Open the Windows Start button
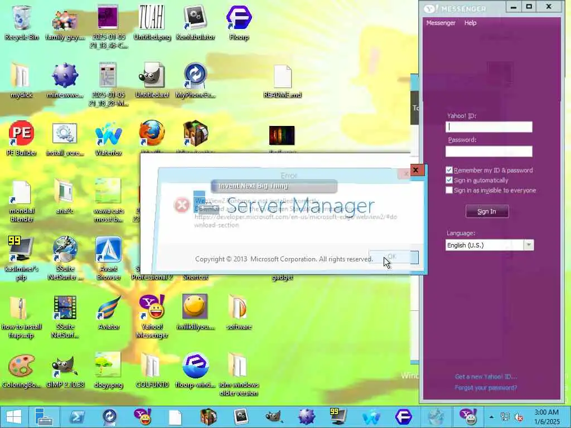Image resolution: width=571 pixels, height=428 pixels. (14, 417)
